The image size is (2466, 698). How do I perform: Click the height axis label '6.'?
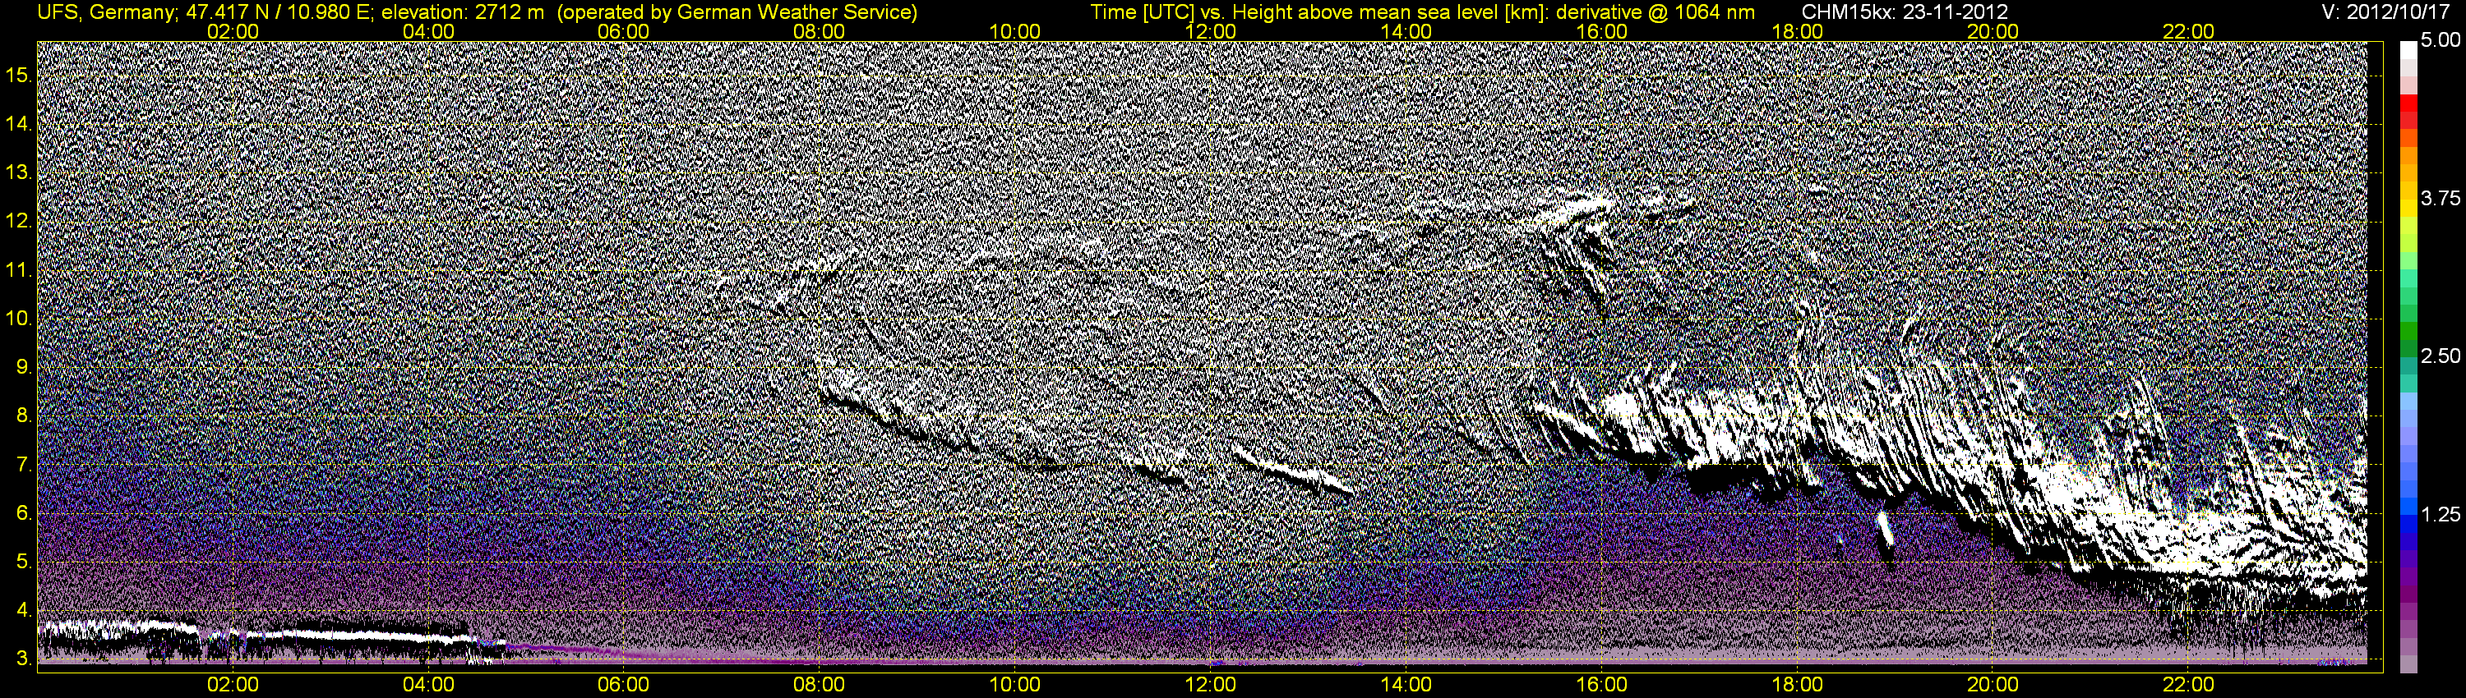[24, 513]
